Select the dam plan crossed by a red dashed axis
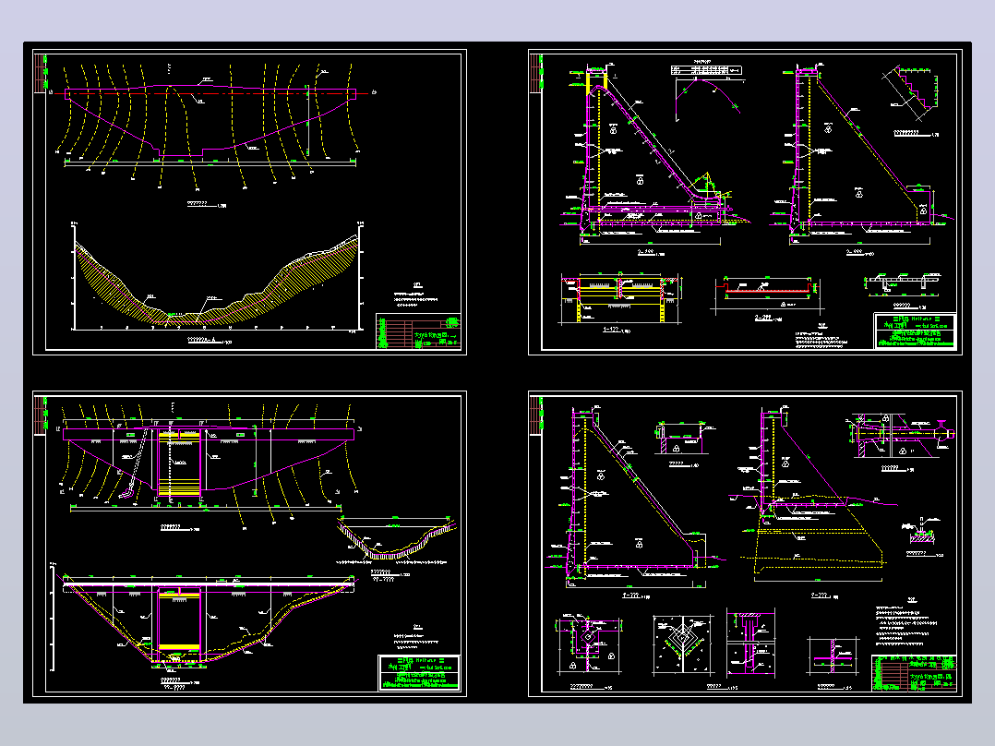Image resolution: width=995 pixels, height=746 pixels. coord(212,125)
